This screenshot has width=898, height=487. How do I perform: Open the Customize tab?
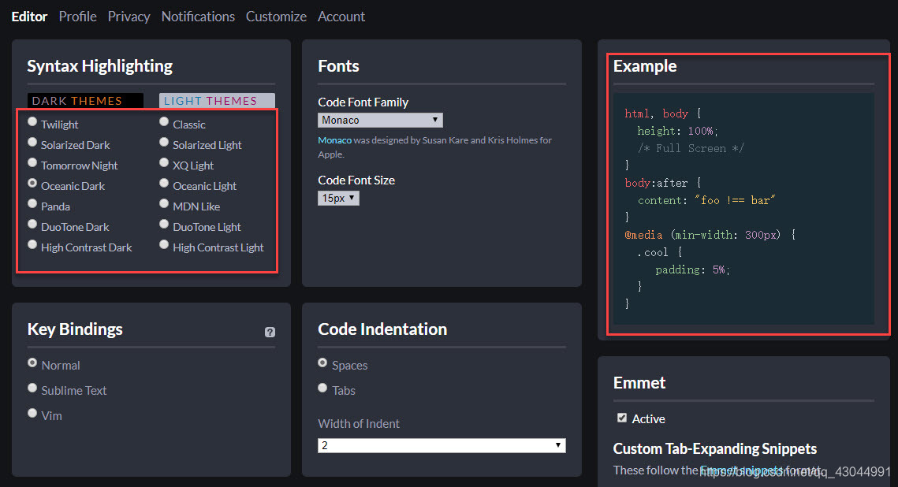click(x=276, y=17)
